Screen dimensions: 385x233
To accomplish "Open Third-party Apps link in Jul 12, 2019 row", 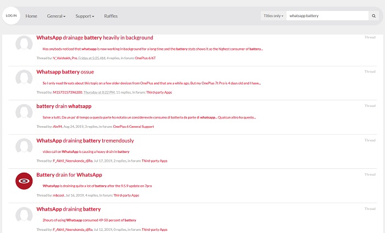I will coord(155,230).
